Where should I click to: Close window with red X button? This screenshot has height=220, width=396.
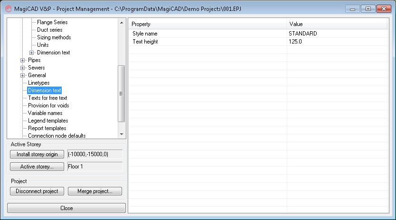pyautogui.click(x=384, y=9)
